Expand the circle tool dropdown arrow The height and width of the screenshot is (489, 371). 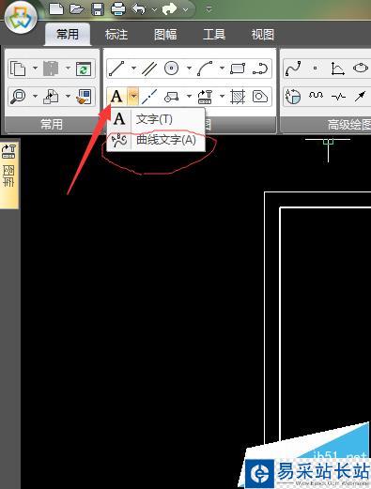tap(189, 69)
